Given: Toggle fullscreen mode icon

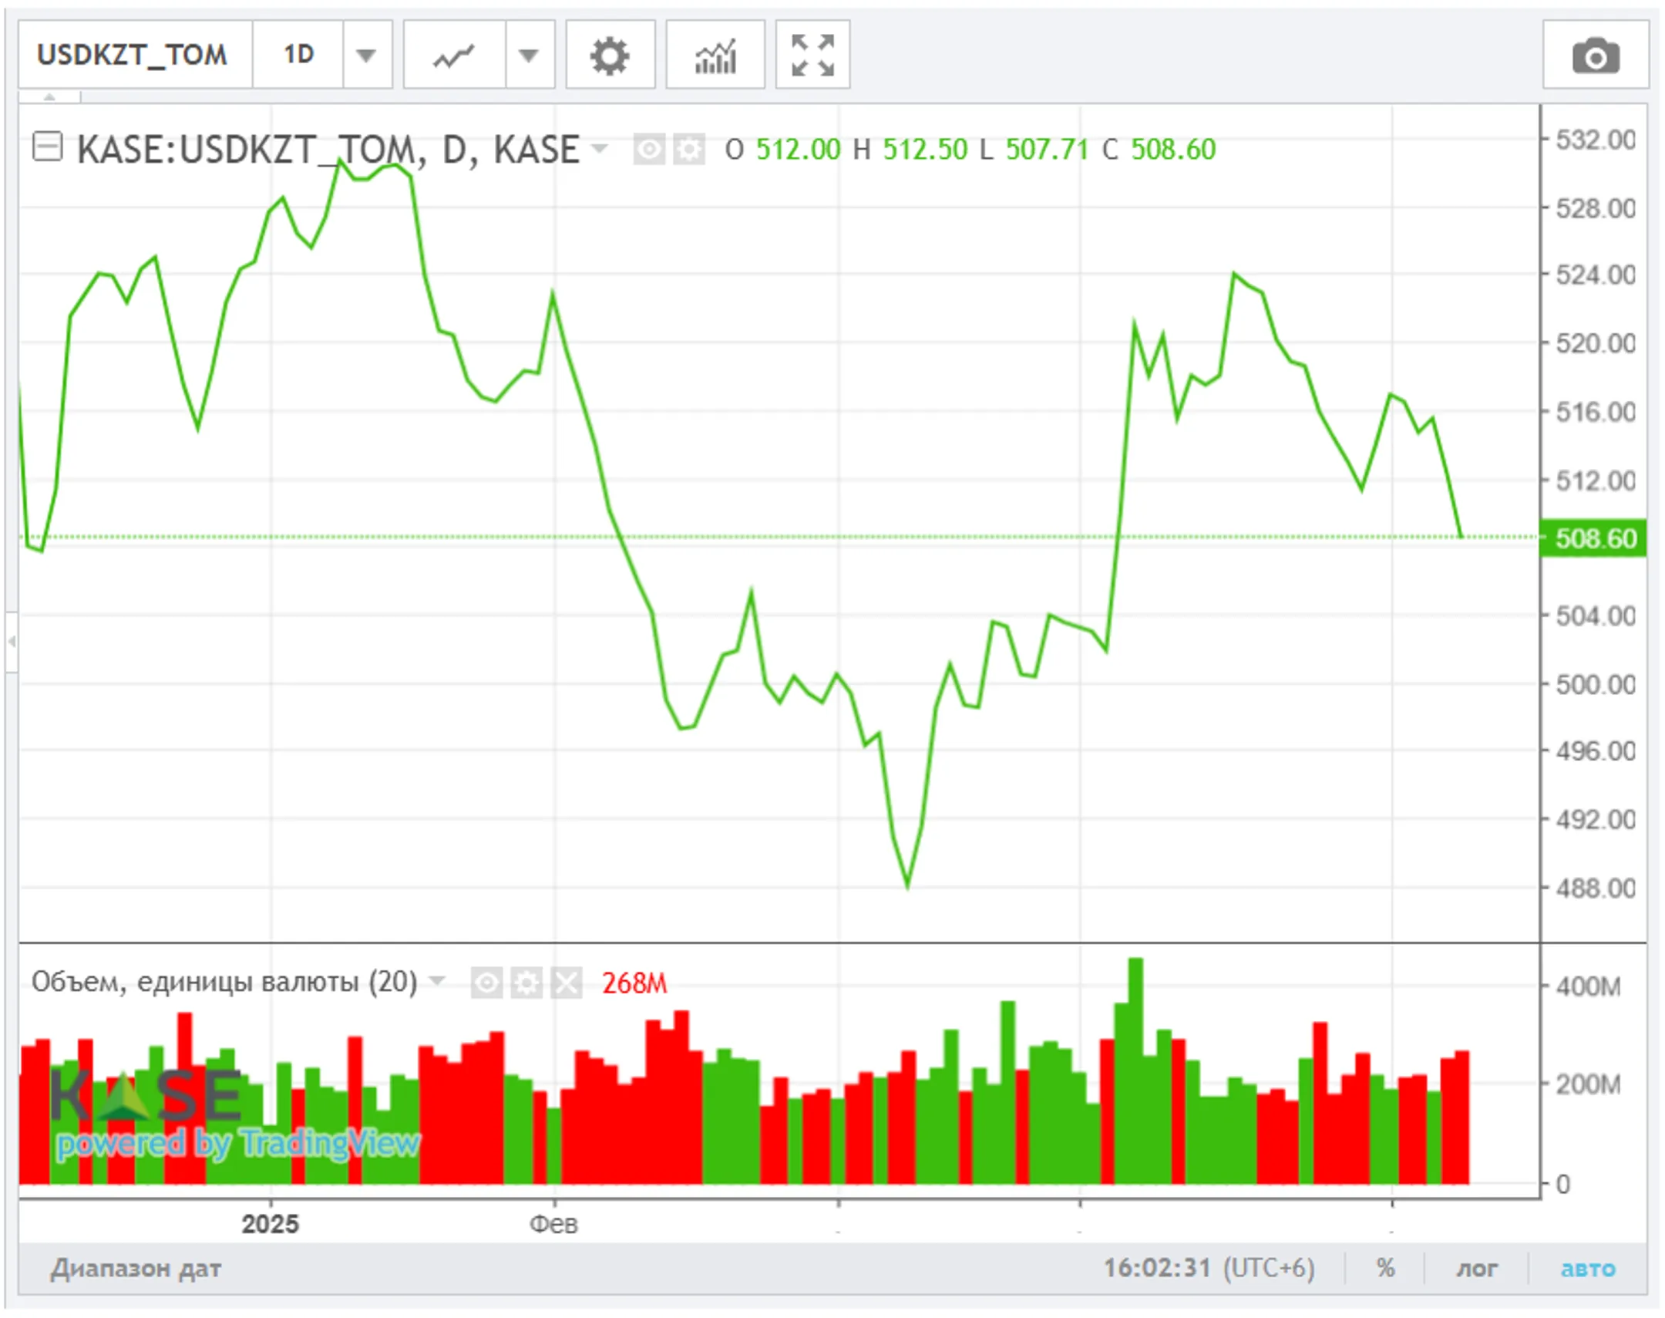Looking at the screenshot, I should tap(812, 56).
